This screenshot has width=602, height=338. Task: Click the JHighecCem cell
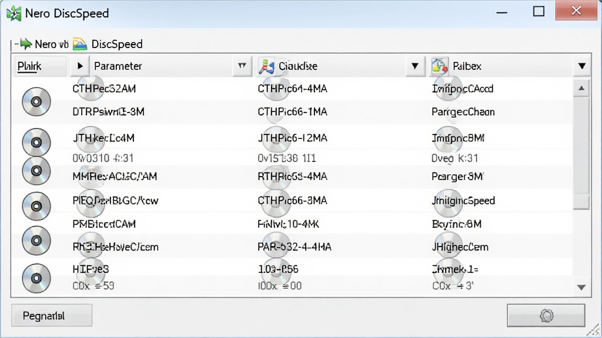click(x=460, y=247)
